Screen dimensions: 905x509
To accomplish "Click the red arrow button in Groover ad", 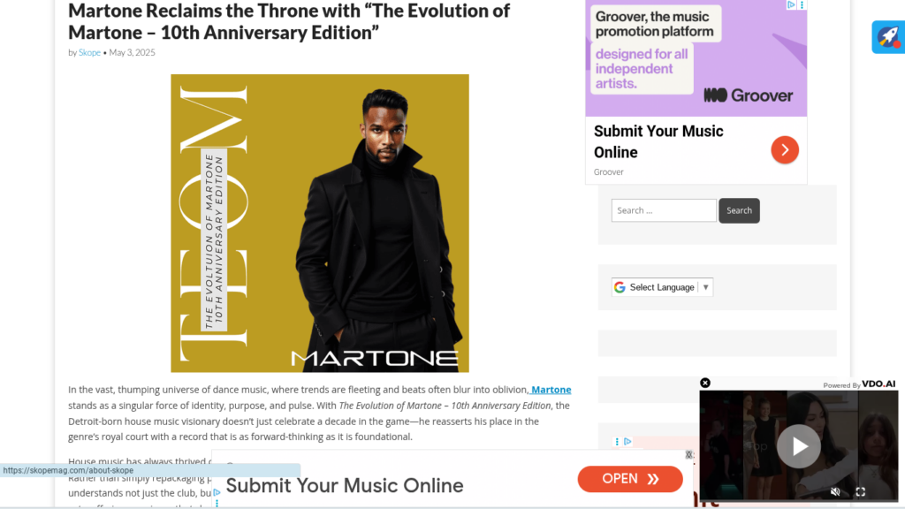I will [785, 150].
